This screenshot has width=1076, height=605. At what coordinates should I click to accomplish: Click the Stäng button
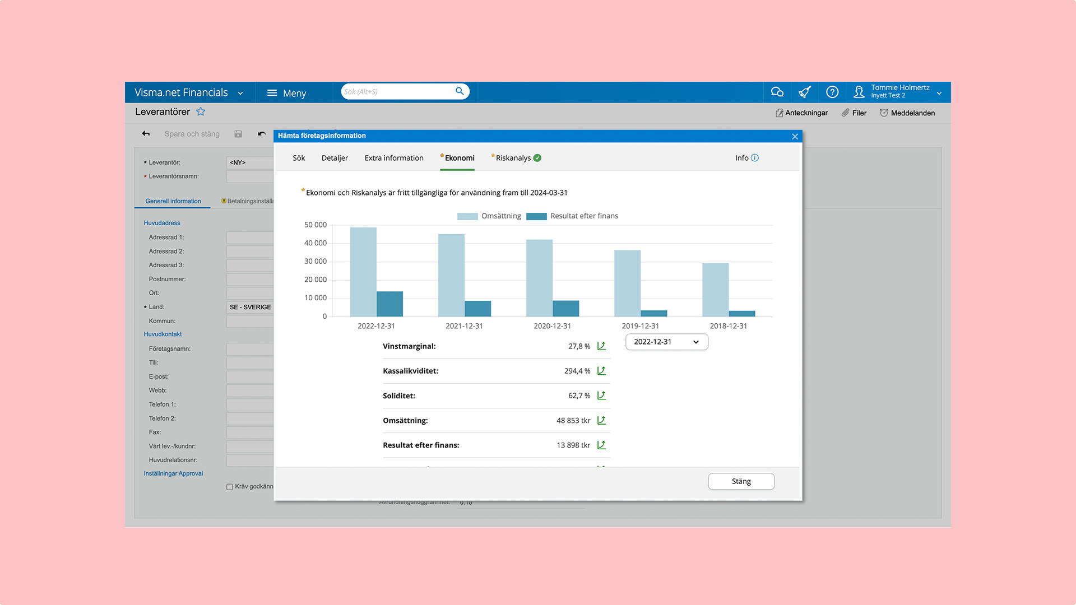tap(741, 481)
